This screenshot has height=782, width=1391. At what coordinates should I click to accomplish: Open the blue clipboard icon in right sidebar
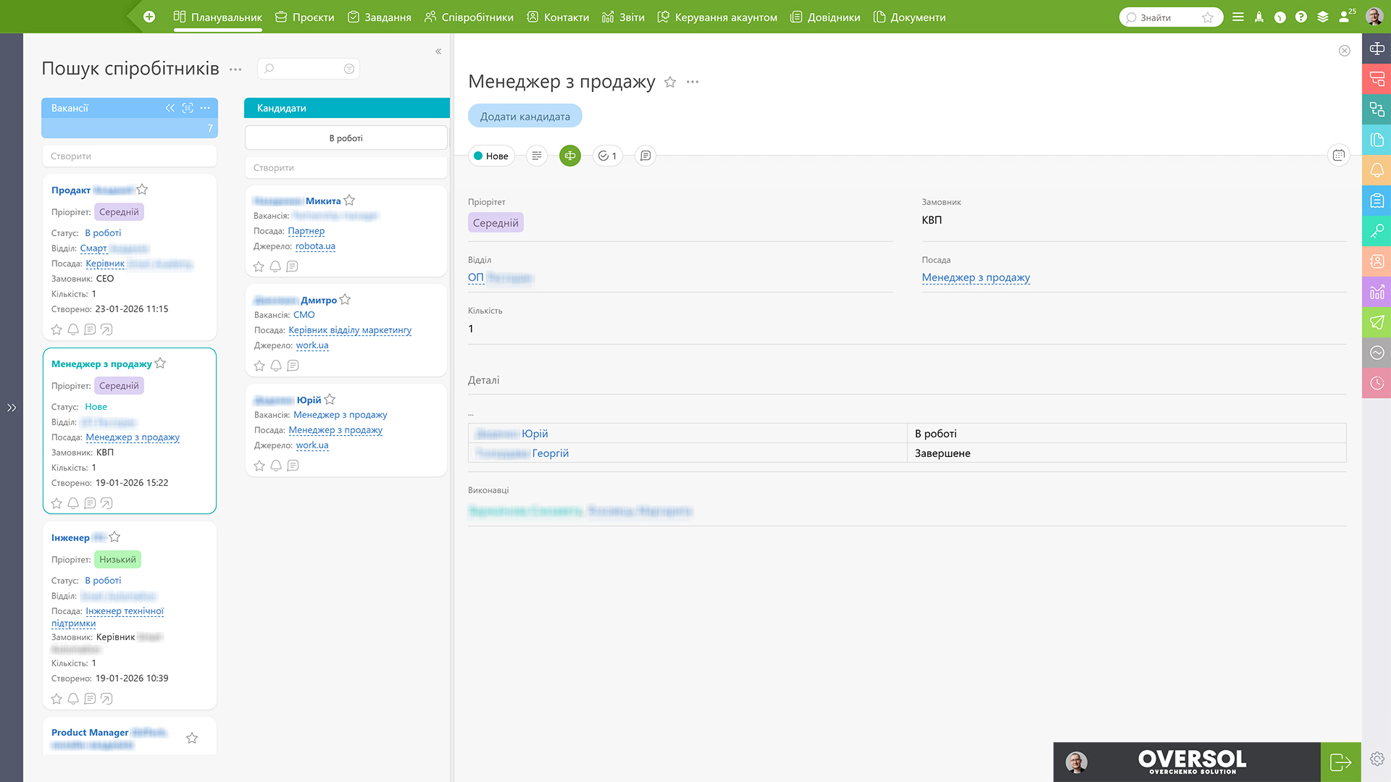1377,201
